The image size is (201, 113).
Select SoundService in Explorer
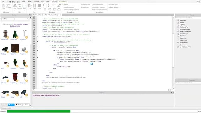coord(183,43)
